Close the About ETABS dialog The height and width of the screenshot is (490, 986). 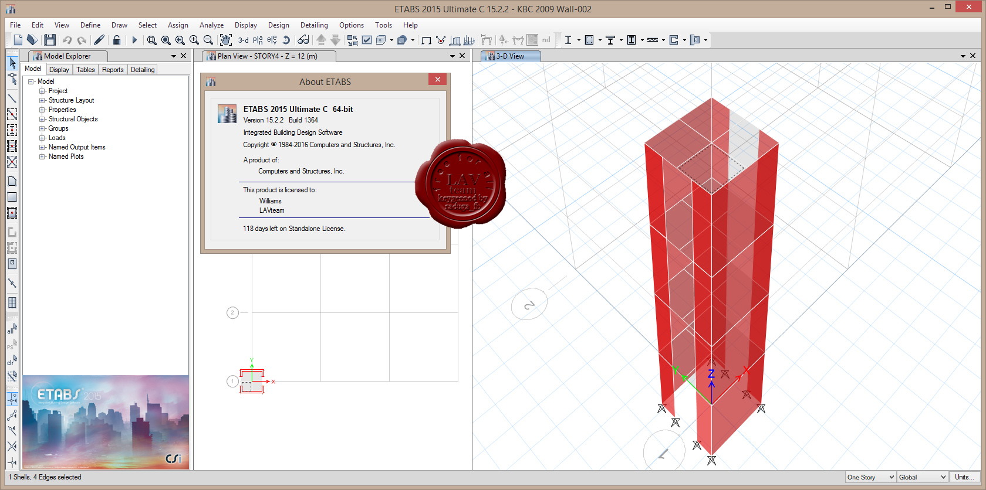438,79
